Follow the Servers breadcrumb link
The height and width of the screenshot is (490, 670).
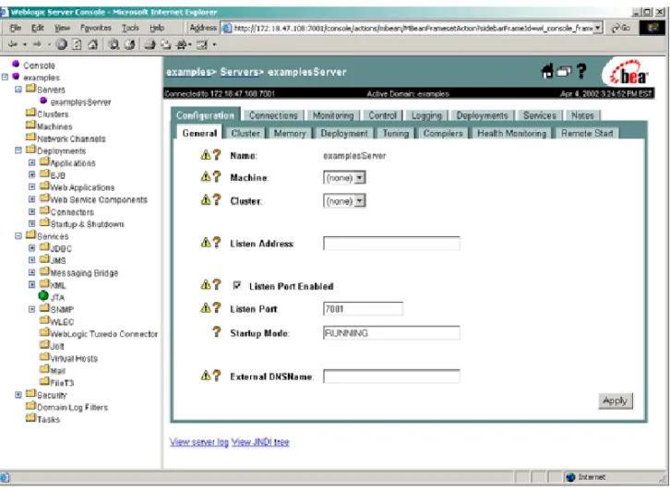click(x=239, y=72)
